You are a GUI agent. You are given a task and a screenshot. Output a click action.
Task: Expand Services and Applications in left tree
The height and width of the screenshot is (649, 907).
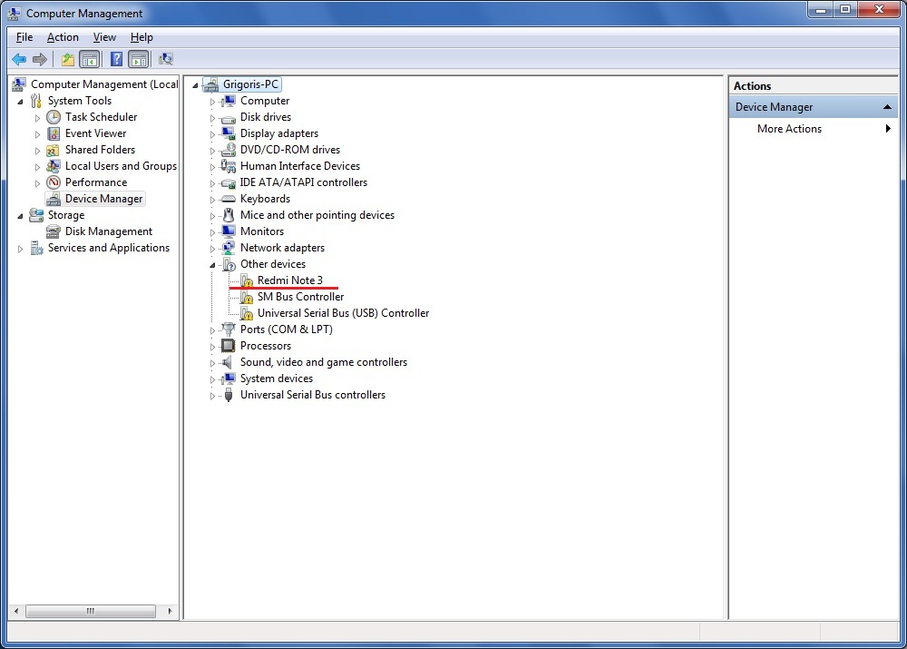[20, 249]
